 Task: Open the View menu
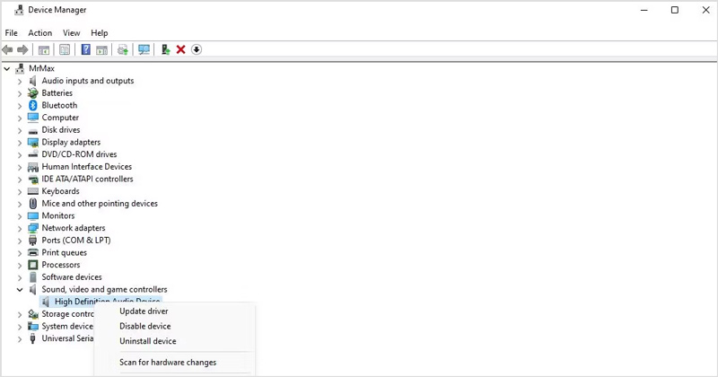(71, 33)
